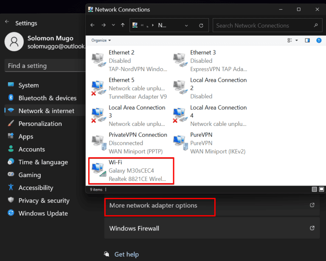The height and width of the screenshot is (261, 326).
Task: Open Windows Firewall settings
Action: pos(134,228)
